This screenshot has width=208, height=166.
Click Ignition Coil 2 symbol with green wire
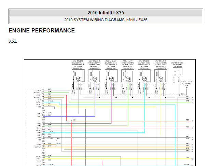click(128, 76)
